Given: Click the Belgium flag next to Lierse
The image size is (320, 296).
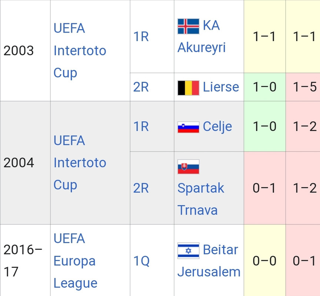Looking at the screenshot, I should click(189, 88).
